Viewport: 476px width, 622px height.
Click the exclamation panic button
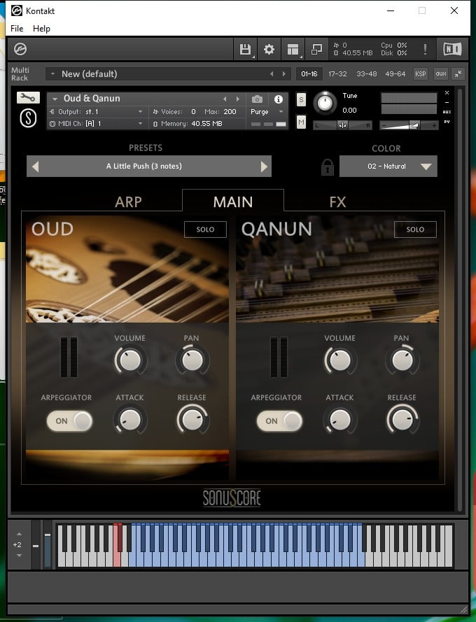point(425,49)
